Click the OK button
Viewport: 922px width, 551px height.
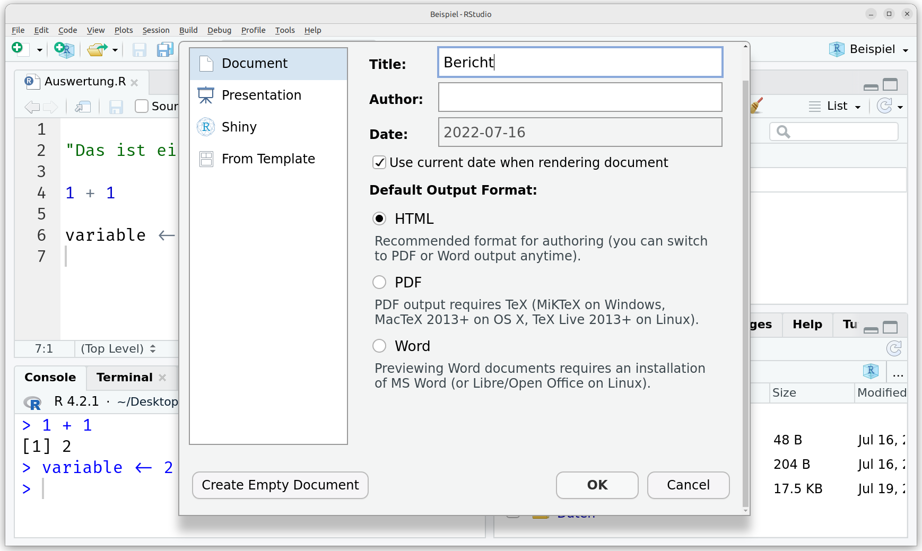coord(597,485)
